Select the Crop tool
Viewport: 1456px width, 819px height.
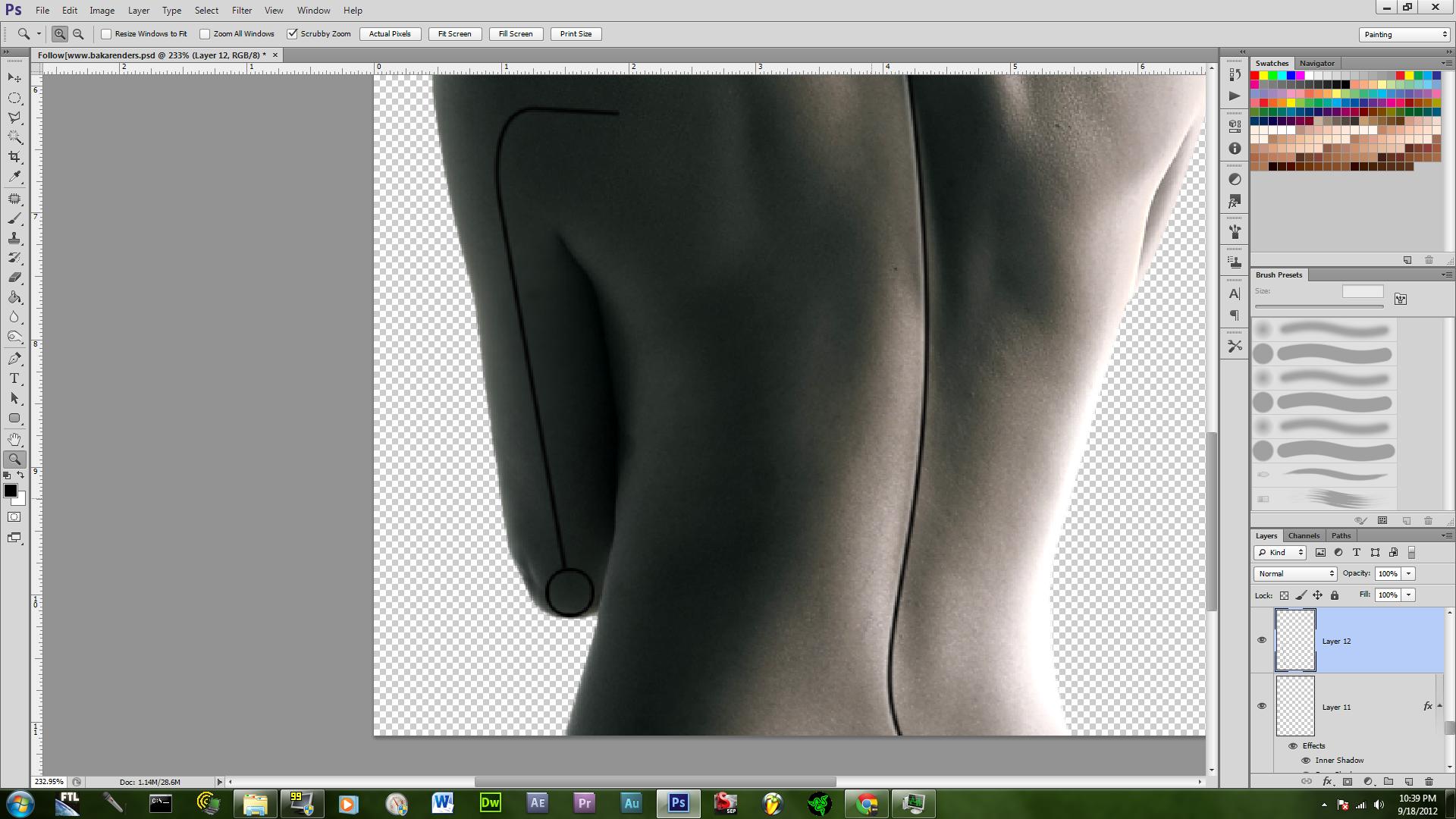[x=14, y=157]
